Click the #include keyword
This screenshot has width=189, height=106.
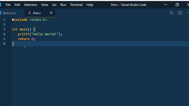pyautogui.click(x=19, y=20)
